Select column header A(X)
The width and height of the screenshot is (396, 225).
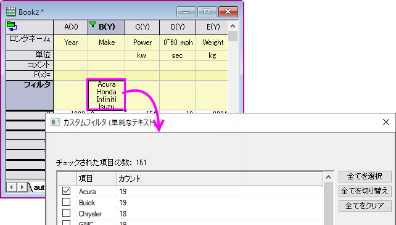click(x=71, y=27)
